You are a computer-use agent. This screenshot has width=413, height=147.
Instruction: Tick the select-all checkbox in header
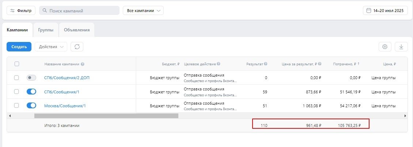pos(16,64)
